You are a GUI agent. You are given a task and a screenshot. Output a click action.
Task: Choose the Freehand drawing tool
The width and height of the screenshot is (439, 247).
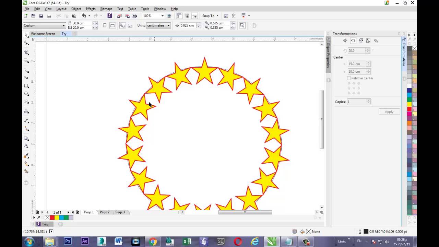(26, 70)
